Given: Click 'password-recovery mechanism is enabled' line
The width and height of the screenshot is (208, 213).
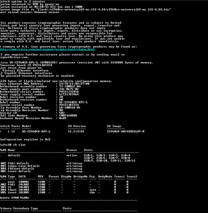Looking at the screenshot, I should 38,76.
